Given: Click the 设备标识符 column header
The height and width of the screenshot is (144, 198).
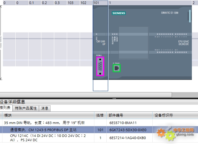Looking at the screenshot, I should 175,115.
